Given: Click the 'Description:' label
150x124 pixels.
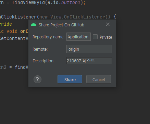Looking at the screenshot, I should [x=43, y=61].
